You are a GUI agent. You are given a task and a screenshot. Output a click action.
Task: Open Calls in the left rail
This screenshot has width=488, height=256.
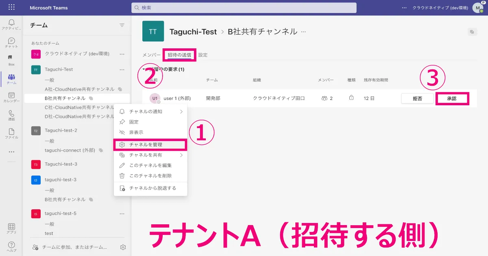point(11,115)
